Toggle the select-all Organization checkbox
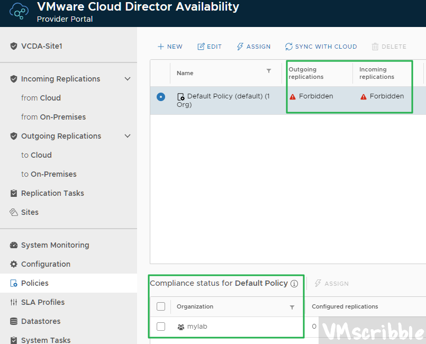 (161, 306)
